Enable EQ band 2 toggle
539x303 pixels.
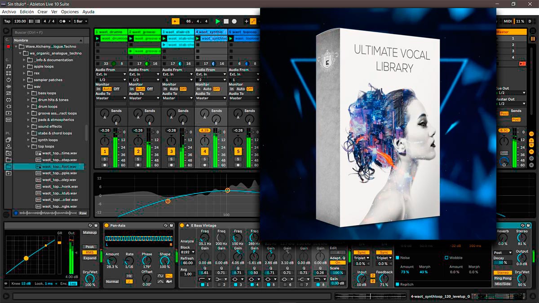(x=220, y=285)
